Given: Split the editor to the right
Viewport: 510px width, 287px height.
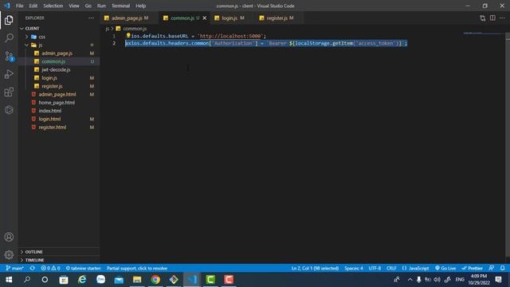Looking at the screenshot, I should point(492,18).
